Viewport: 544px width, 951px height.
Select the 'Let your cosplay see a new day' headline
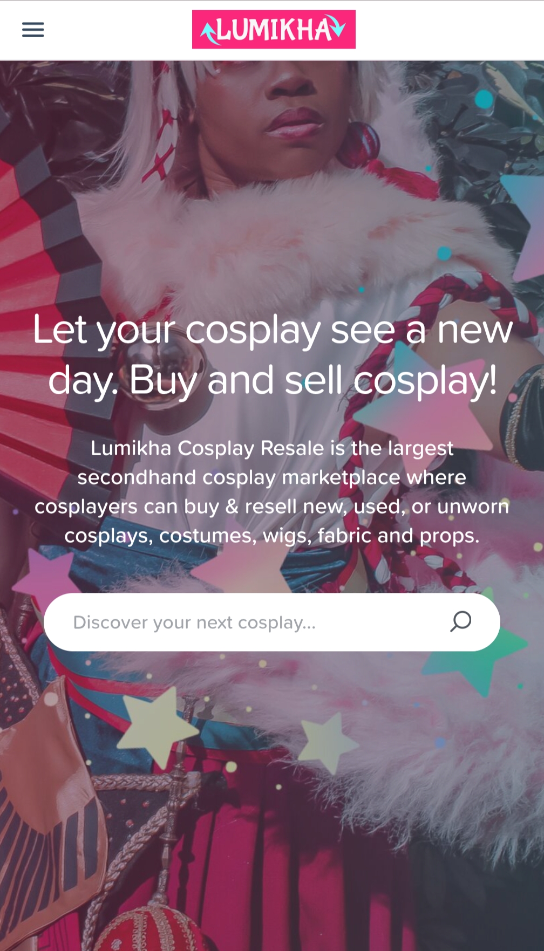pyautogui.click(x=273, y=354)
